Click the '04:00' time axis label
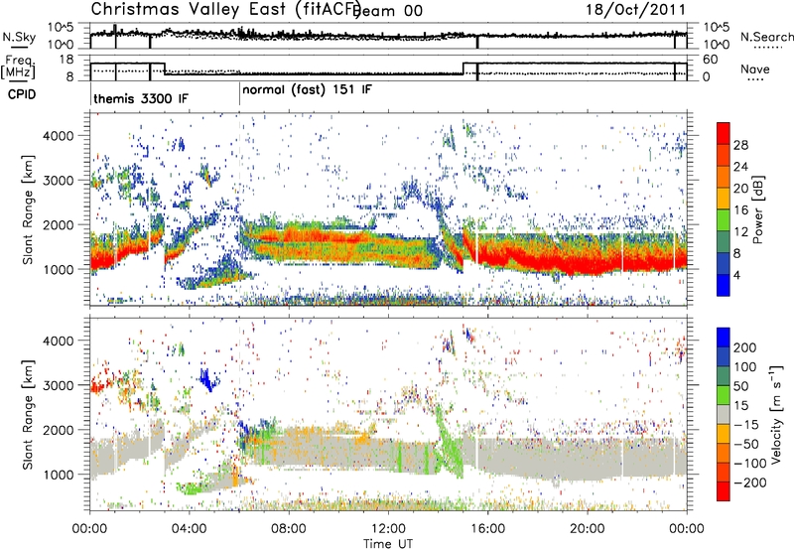This screenshot has width=794, height=550. (x=190, y=529)
